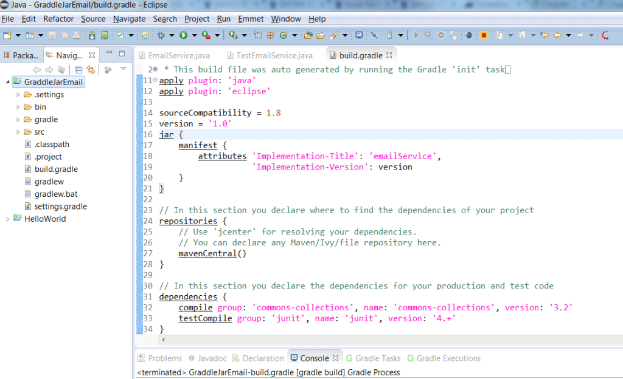Viewport: 623px width, 379px height.
Task: Expand the src folder
Action: [x=18, y=132]
